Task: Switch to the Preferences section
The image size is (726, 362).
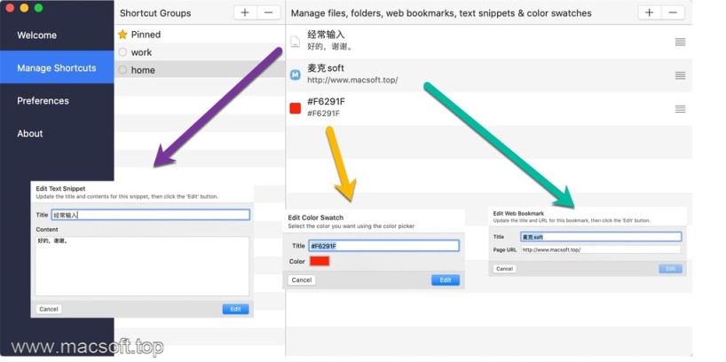Action: [x=43, y=101]
